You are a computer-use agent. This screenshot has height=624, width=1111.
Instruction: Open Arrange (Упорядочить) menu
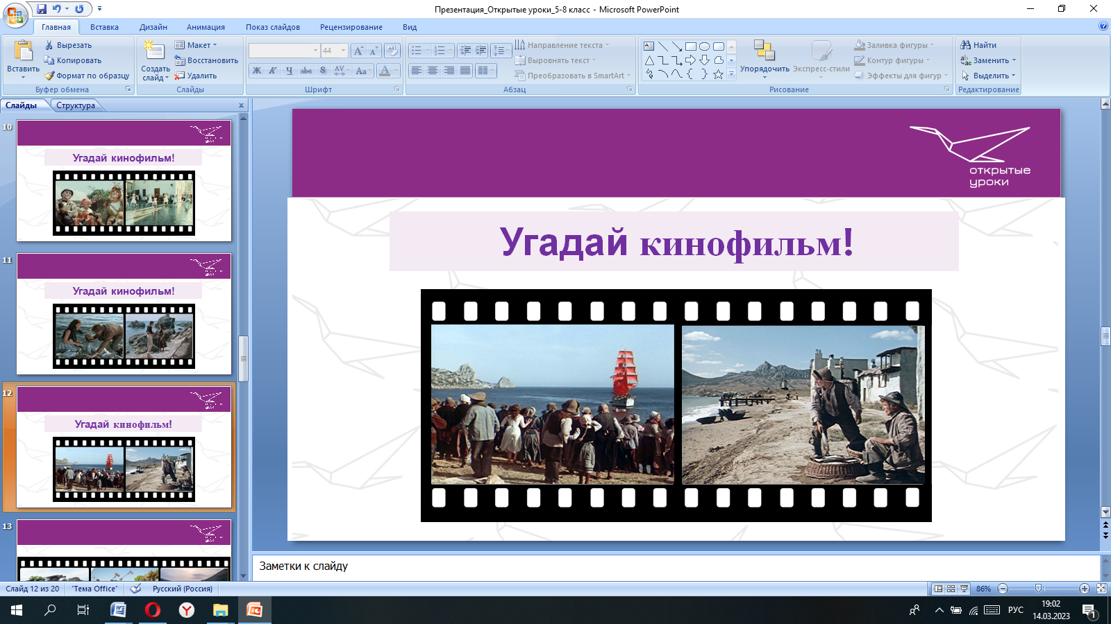(x=765, y=59)
